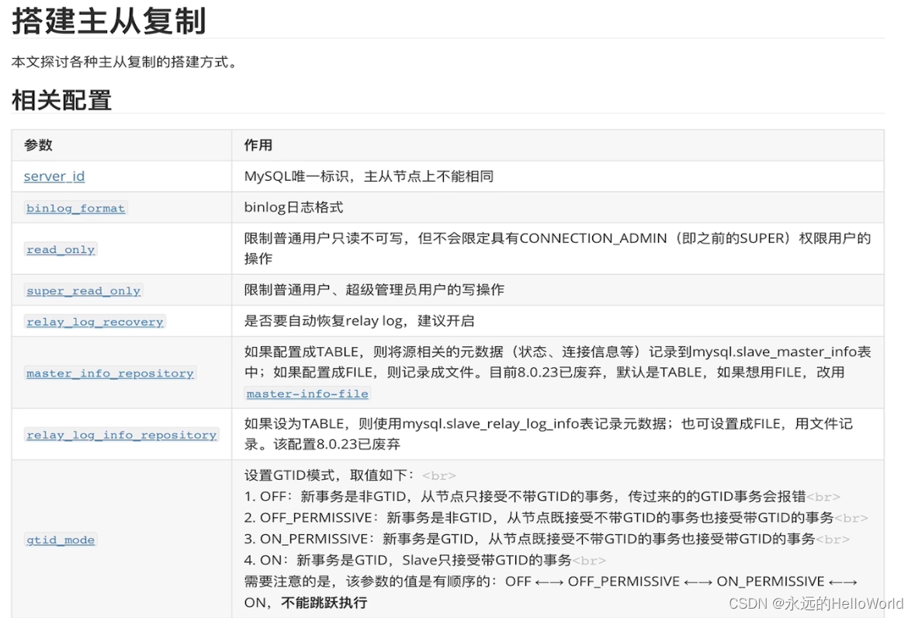Click the 相关配置 section heading
Screen dimensions: 915x618
(62, 100)
